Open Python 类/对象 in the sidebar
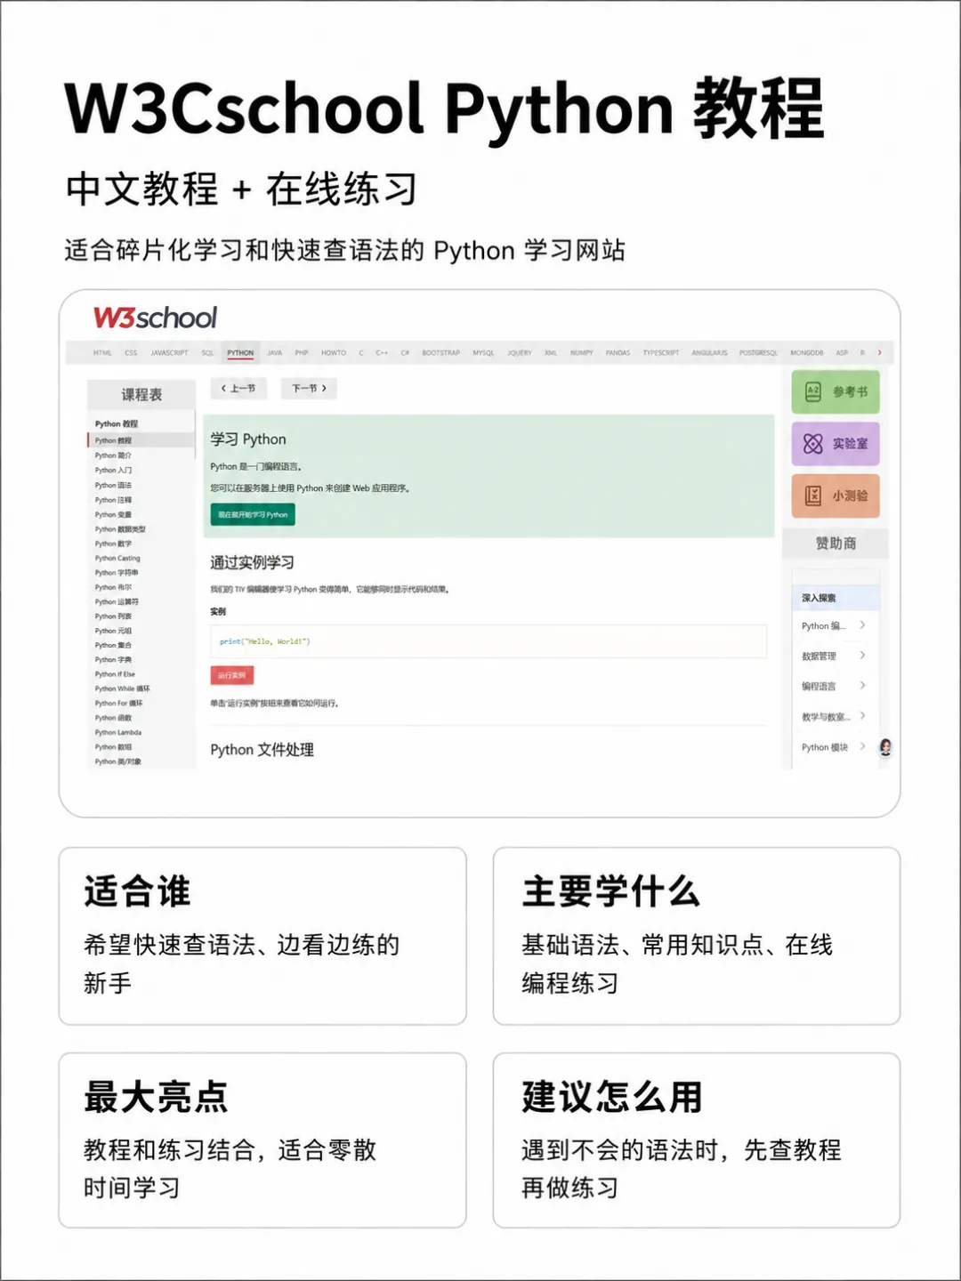Image resolution: width=961 pixels, height=1281 pixels. pos(118,761)
